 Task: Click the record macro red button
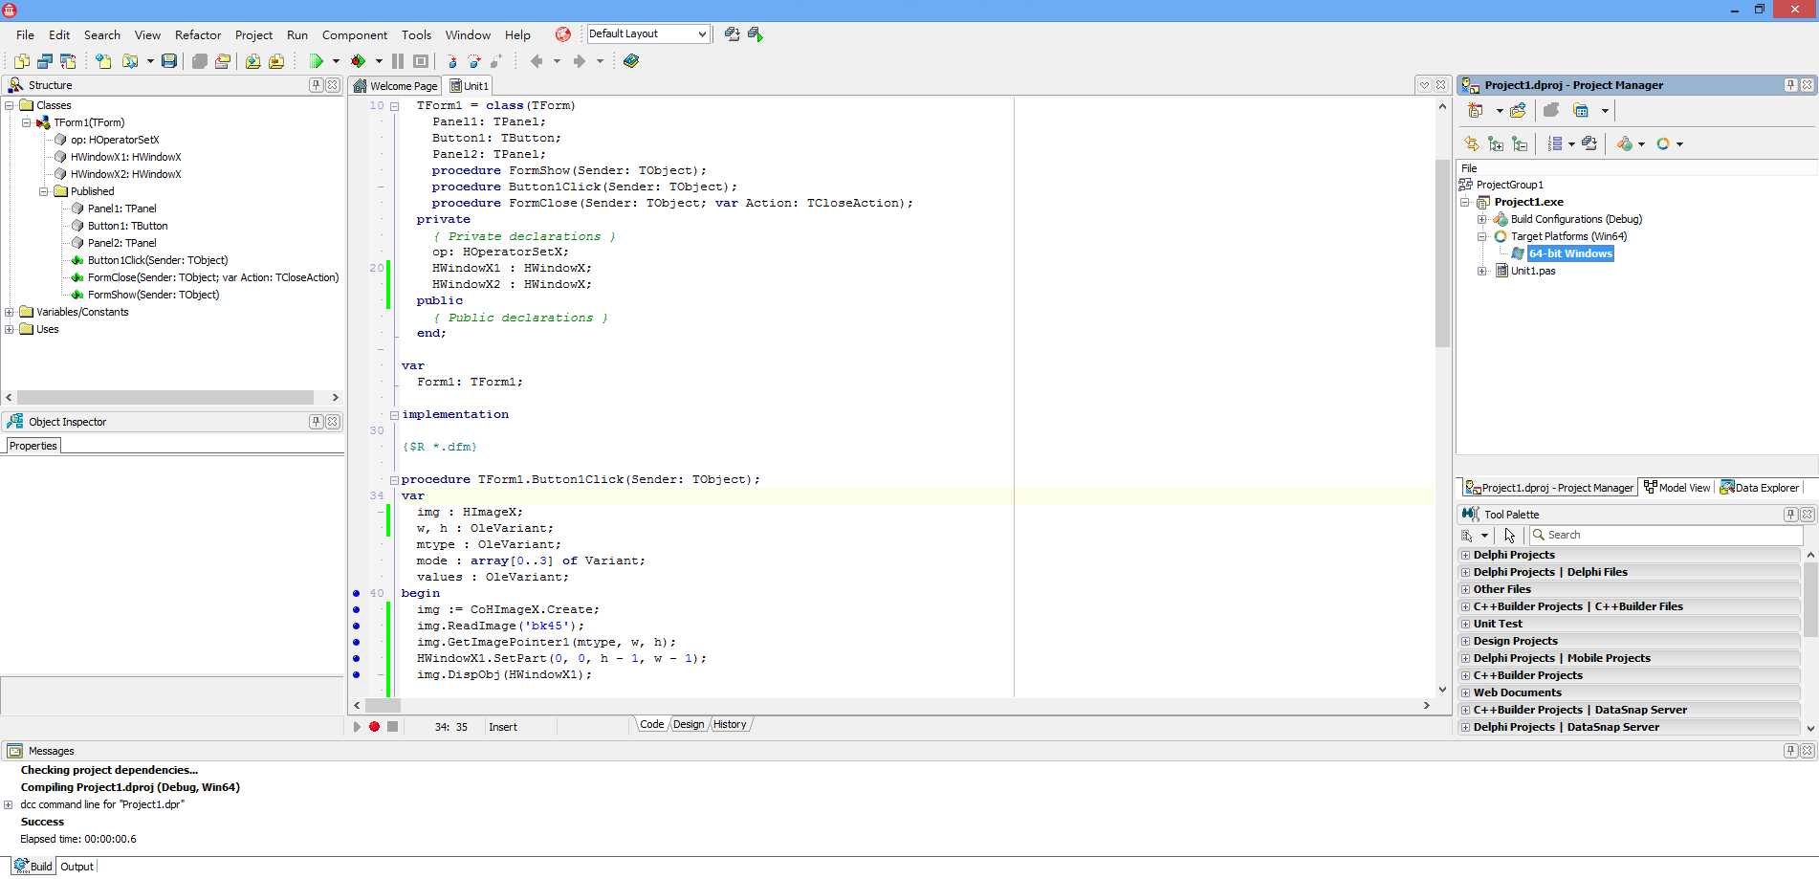[x=374, y=727]
